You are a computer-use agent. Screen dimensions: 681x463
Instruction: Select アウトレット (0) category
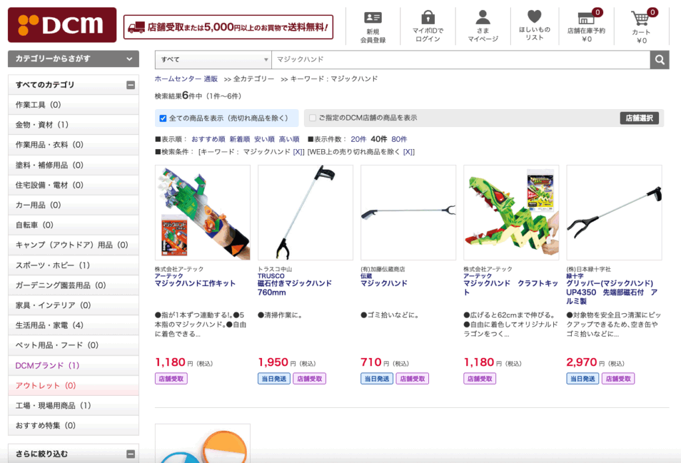[73, 385]
